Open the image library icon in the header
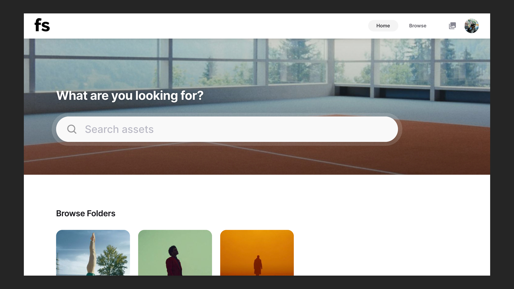The image size is (514, 289). [x=452, y=26]
